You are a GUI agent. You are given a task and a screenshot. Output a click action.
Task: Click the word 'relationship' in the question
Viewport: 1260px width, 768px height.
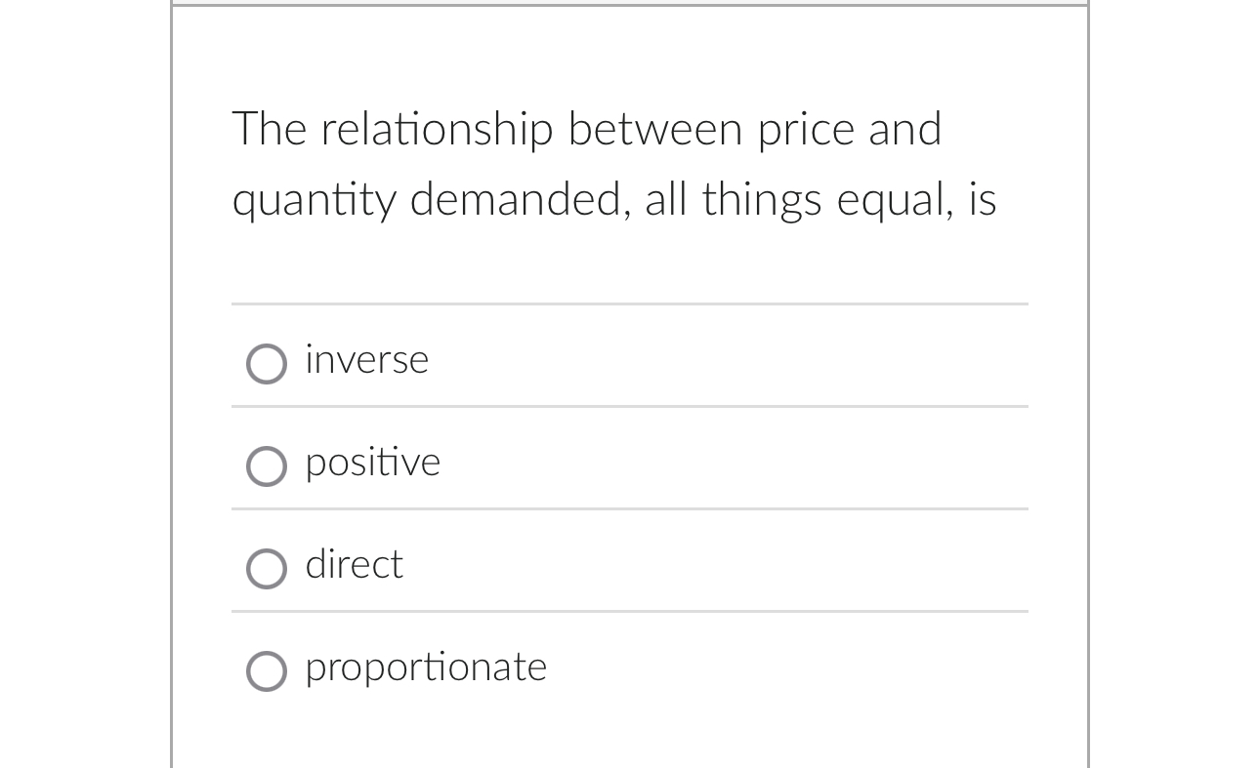[437, 130]
